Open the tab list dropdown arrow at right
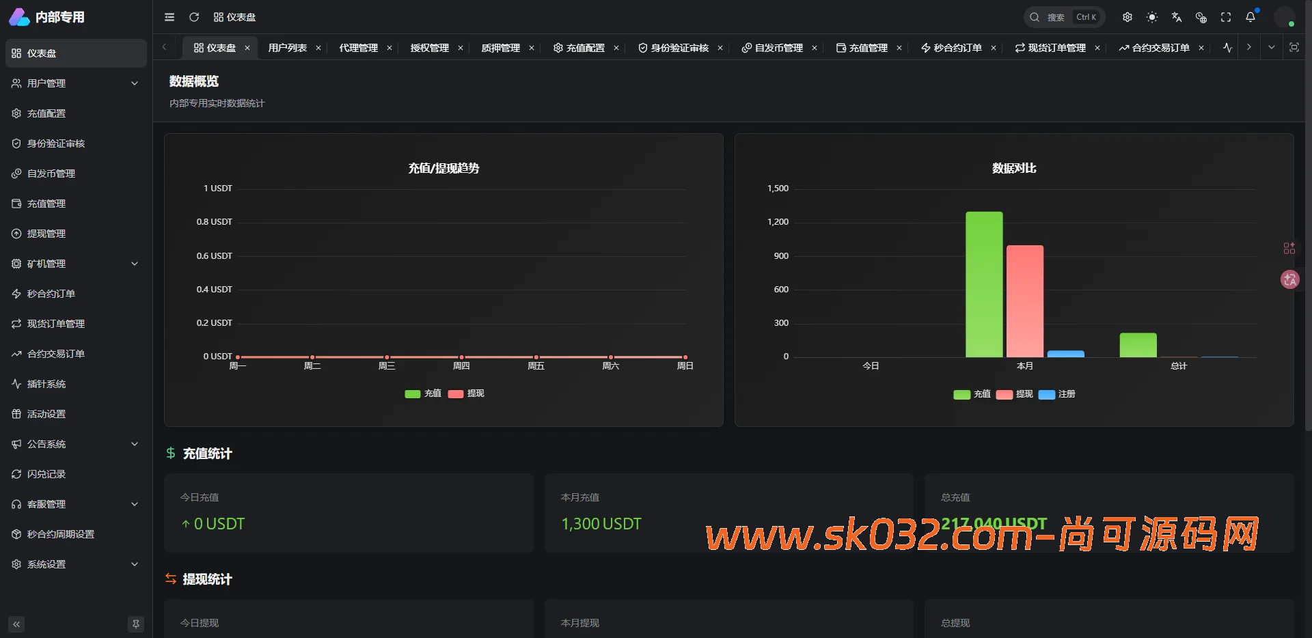This screenshot has width=1312, height=638. click(x=1272, y=48)
